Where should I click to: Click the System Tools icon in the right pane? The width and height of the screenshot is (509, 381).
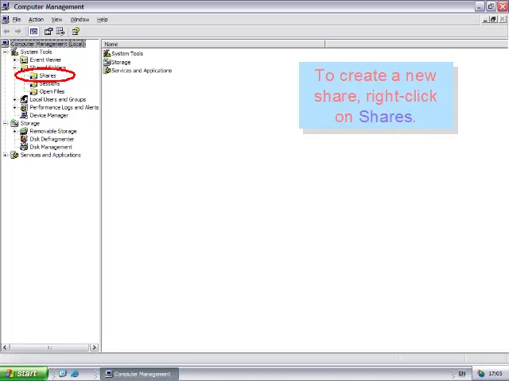click(x=107, y=53)
